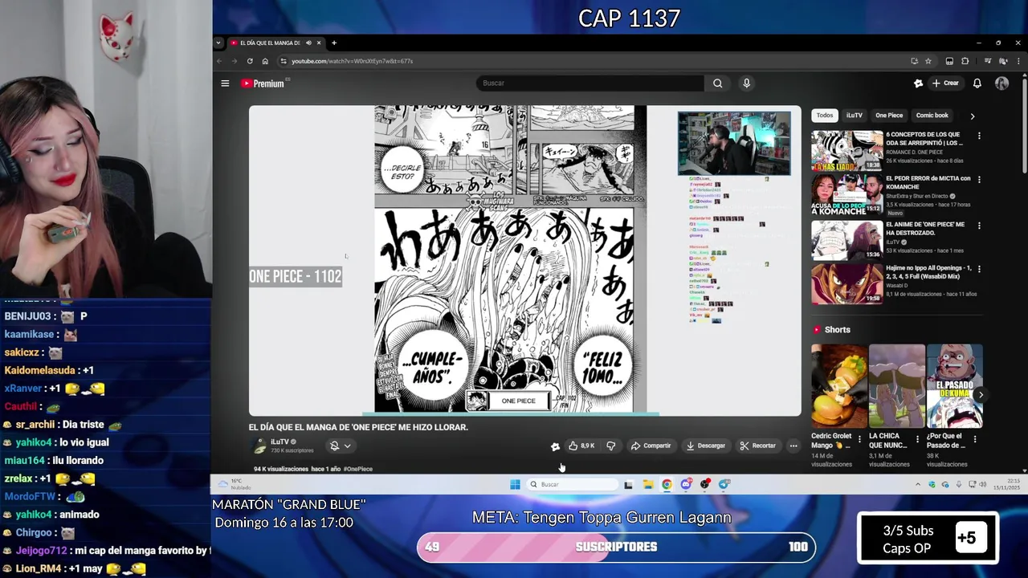Toggle channel notification bell setting
The width and height of the screenshot is (1028, 578).
(334, 446)
